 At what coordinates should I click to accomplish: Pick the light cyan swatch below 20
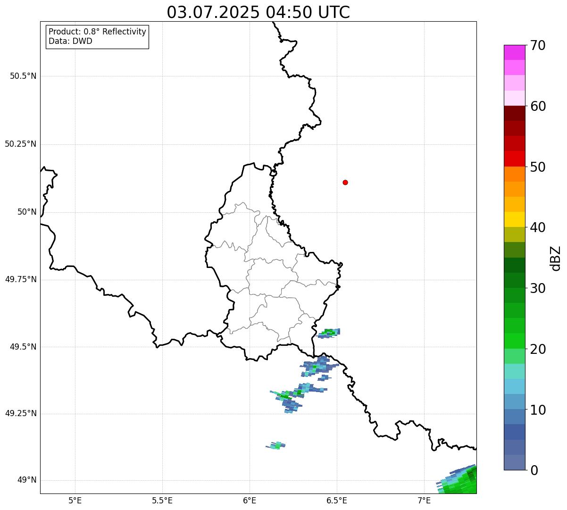coord(514,371)
